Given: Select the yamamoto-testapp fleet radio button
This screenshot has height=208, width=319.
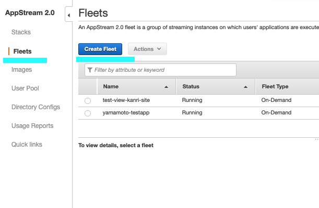Looking at the screenshot, I should tap(88, 113).
